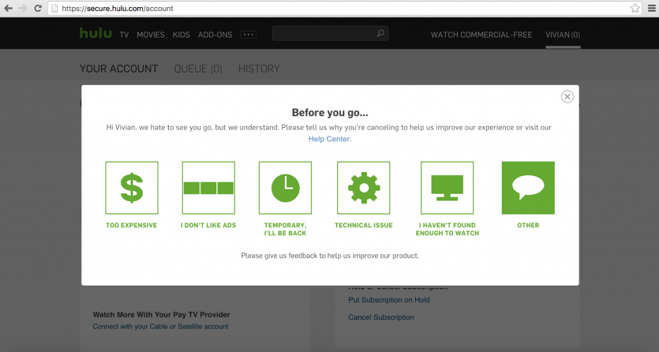
Task: Switch to the Your Account tab
Action: click(x=119, y=69)
